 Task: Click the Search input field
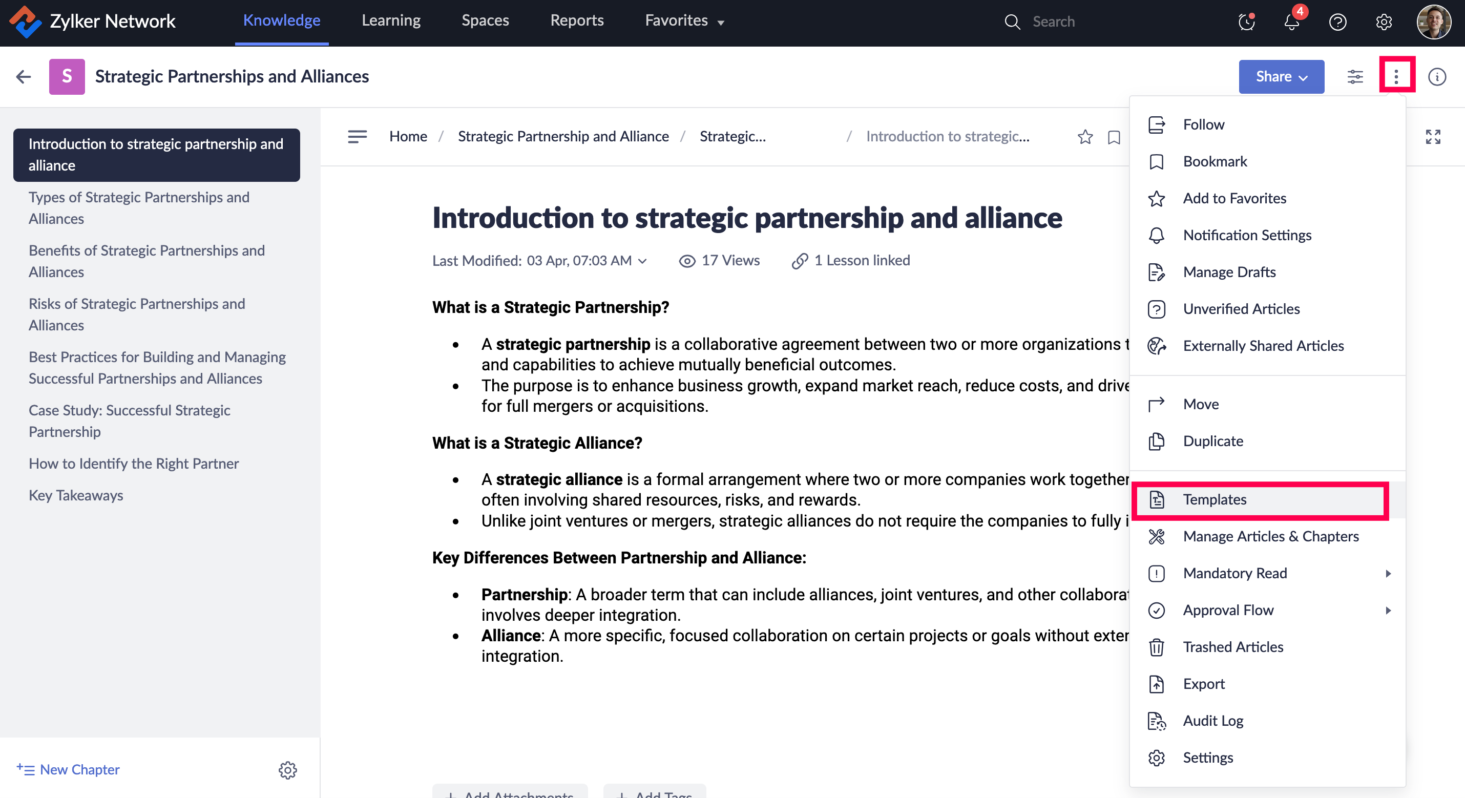tap(1080, 22)
